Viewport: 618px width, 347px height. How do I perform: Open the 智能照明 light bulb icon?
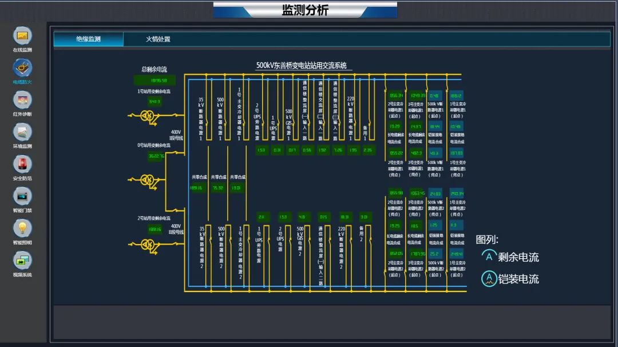tap(22, 228)
